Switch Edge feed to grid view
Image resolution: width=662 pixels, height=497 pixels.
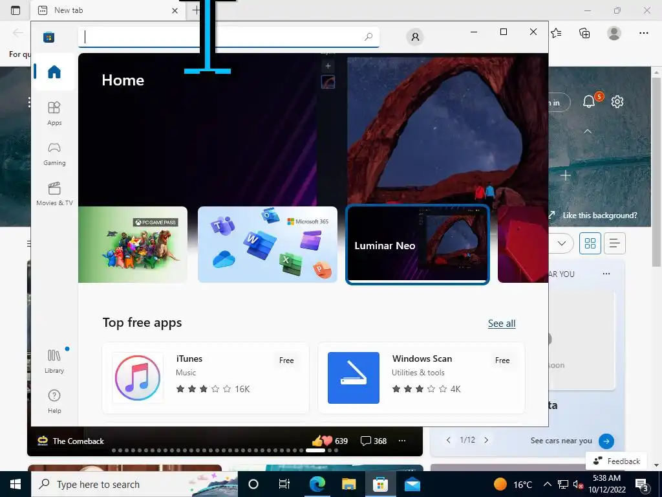click(x=590, y=243)
